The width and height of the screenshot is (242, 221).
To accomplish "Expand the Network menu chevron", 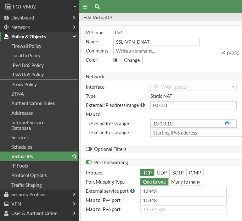I will coord(74,27).
